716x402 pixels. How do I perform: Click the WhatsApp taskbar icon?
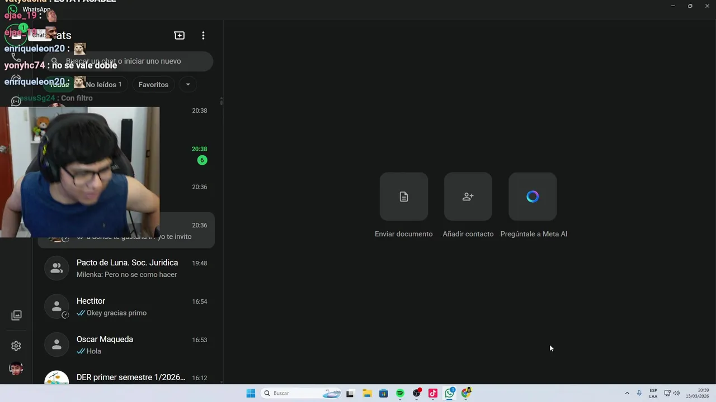450,393
